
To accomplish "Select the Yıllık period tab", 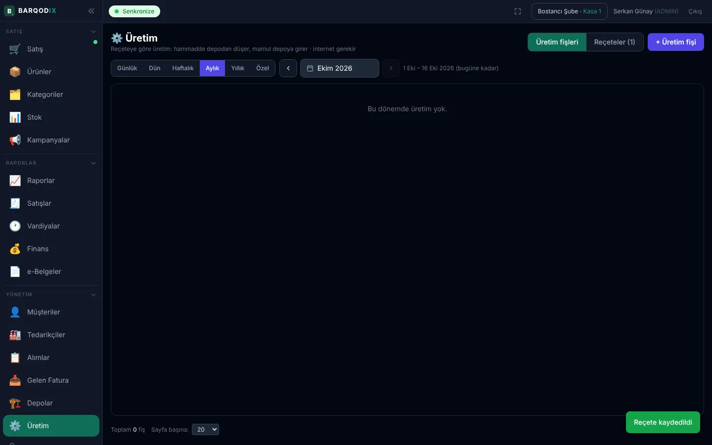I will pos(238,68).
